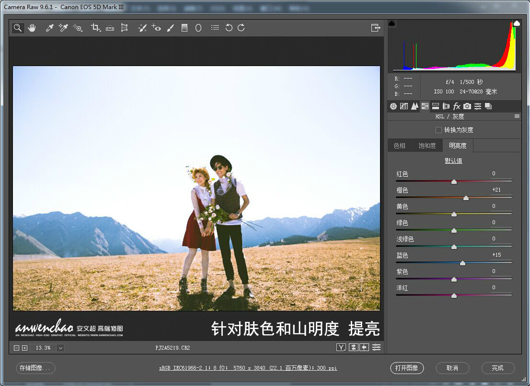530x386 pixels.
Task: Select the Color Sampler tool
Action: [x=63, y=28]
